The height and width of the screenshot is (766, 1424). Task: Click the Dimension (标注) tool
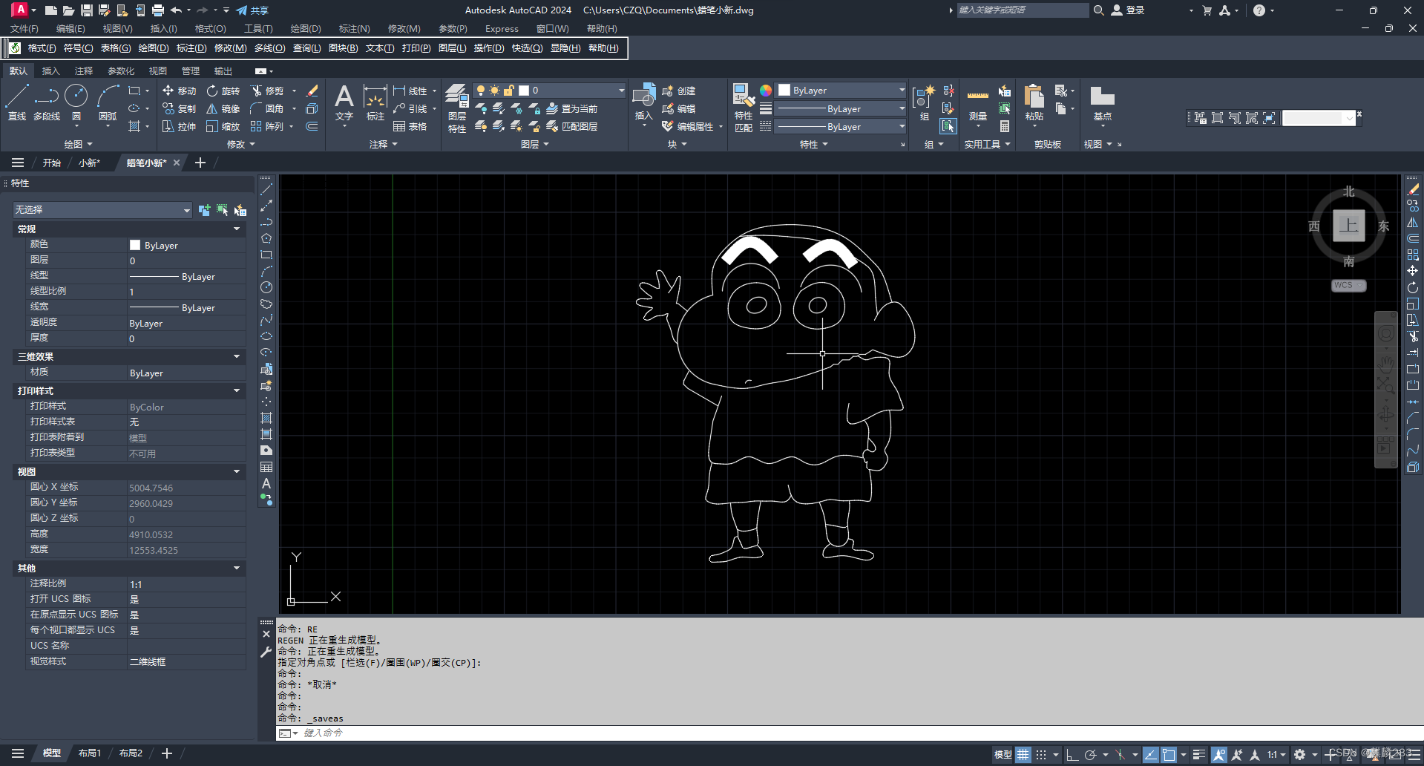375,102
